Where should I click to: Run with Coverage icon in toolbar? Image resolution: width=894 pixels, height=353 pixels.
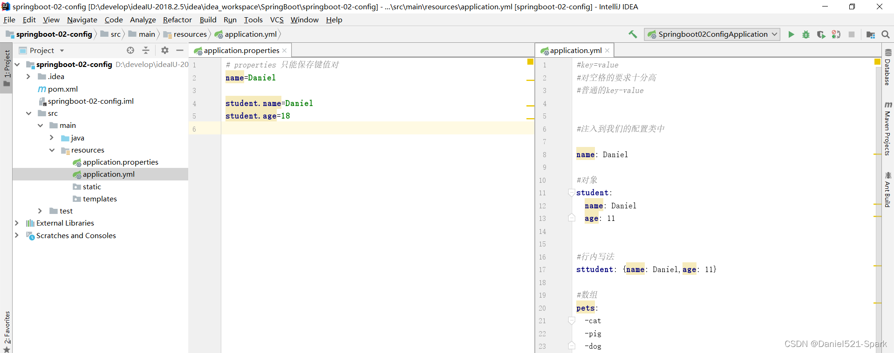821,34
